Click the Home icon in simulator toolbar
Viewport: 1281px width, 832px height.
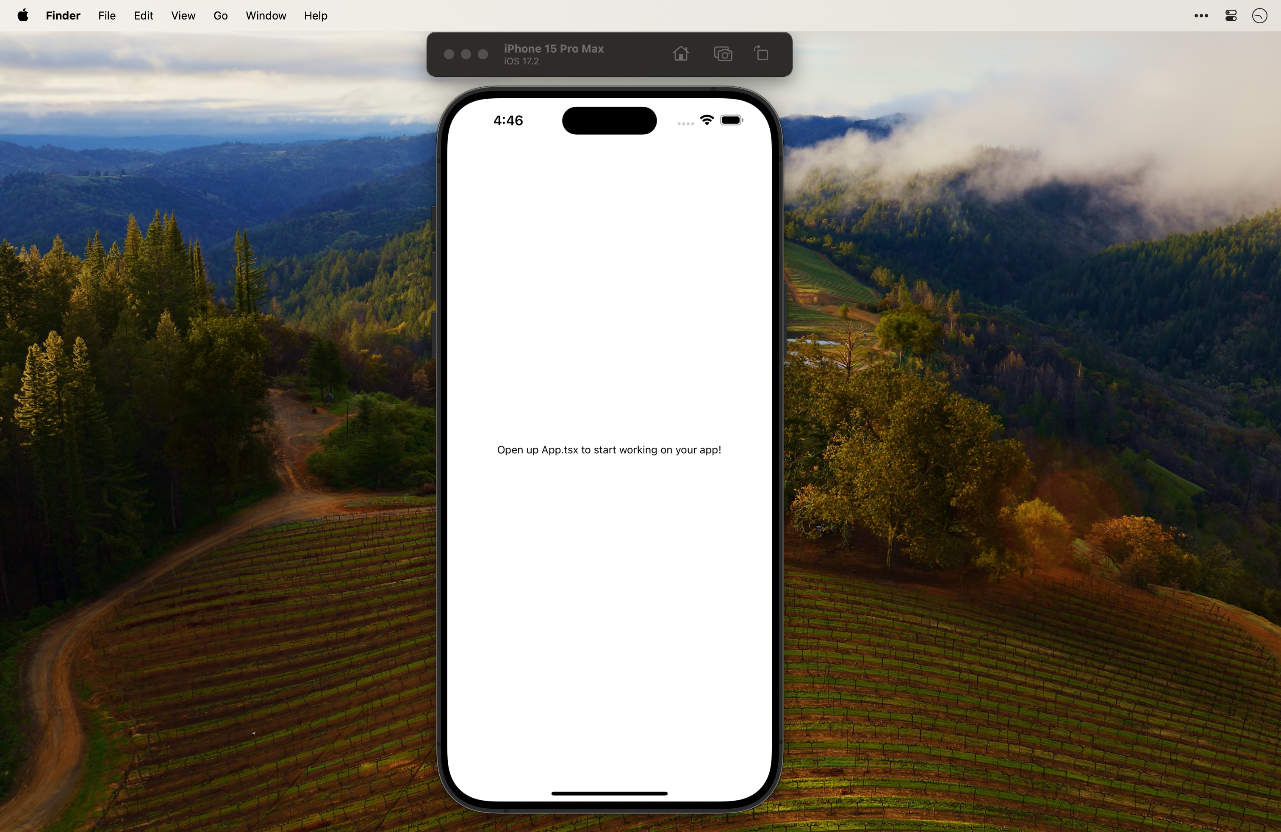coord(681,53)
